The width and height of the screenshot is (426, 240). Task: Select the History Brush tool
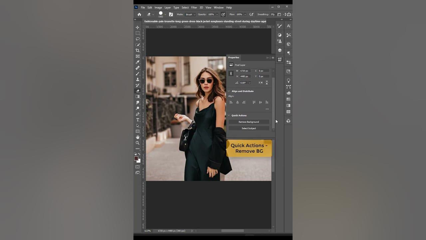(x=137, y=85)
